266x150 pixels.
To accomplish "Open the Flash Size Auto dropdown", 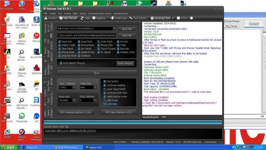I will (x=95, y=87).
